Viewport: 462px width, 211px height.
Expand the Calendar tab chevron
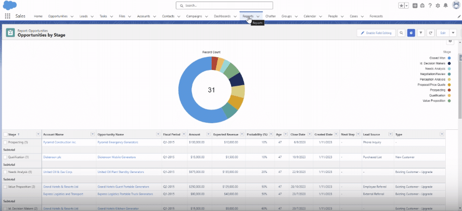(321, 17)
